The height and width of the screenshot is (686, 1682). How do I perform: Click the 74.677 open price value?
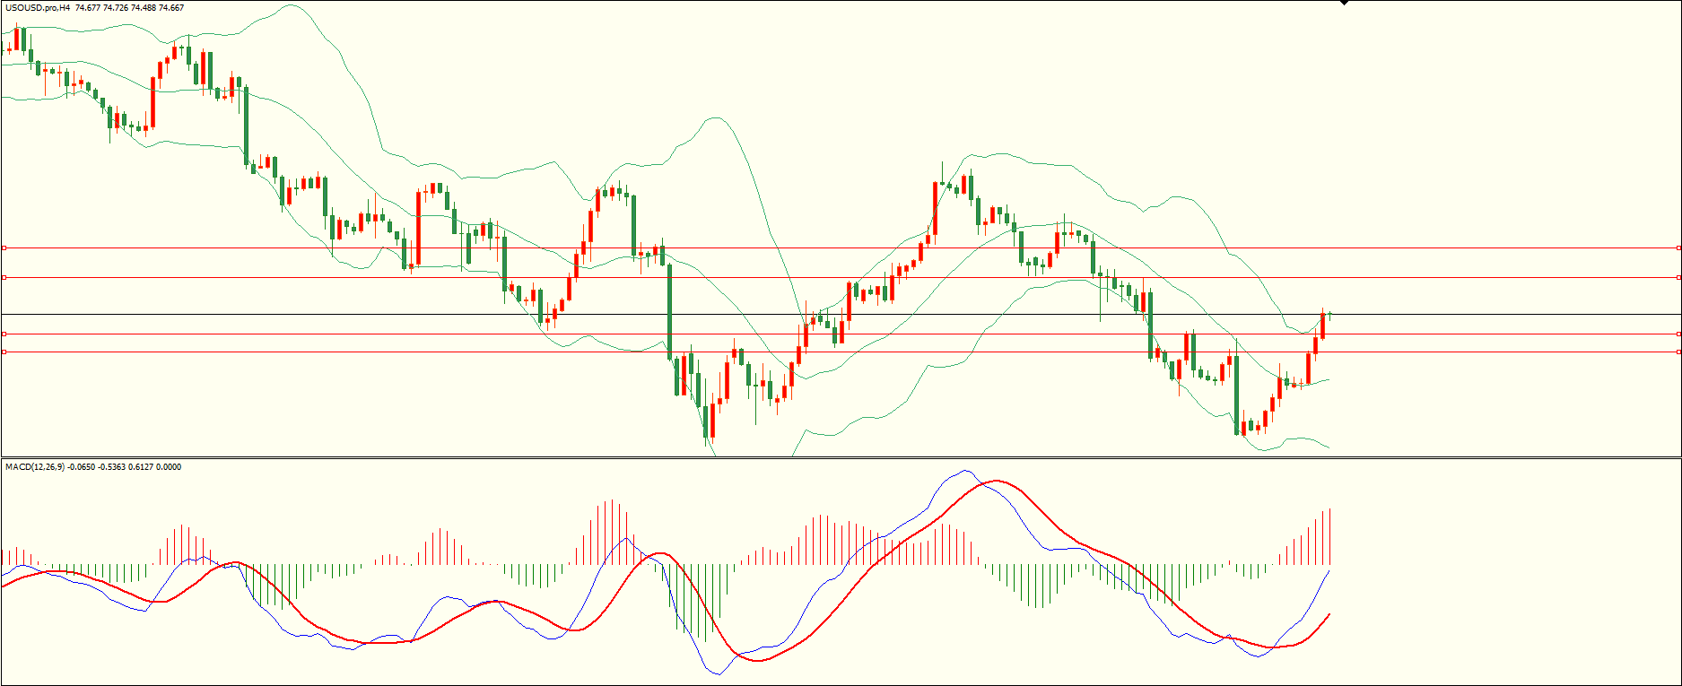tap(88, 8)
